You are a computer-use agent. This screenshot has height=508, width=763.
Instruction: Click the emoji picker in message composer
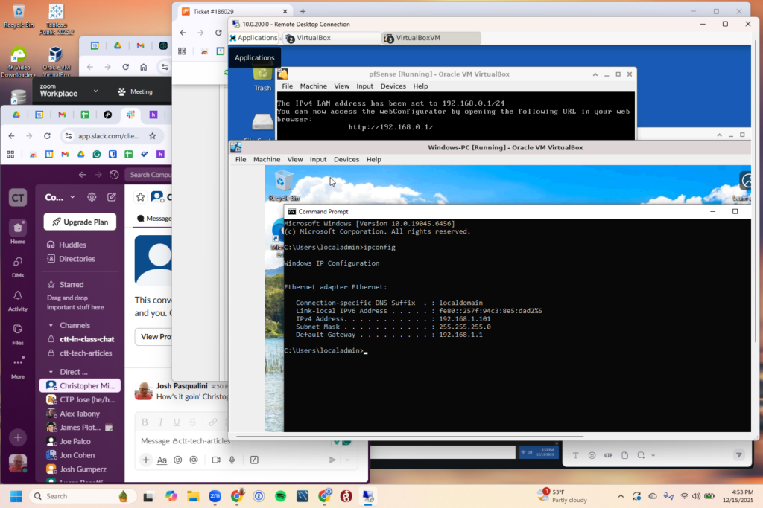[177, 460]
